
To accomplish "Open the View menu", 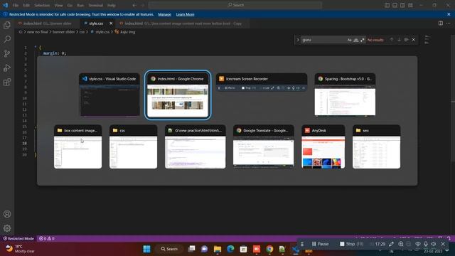I will [58, 5].
